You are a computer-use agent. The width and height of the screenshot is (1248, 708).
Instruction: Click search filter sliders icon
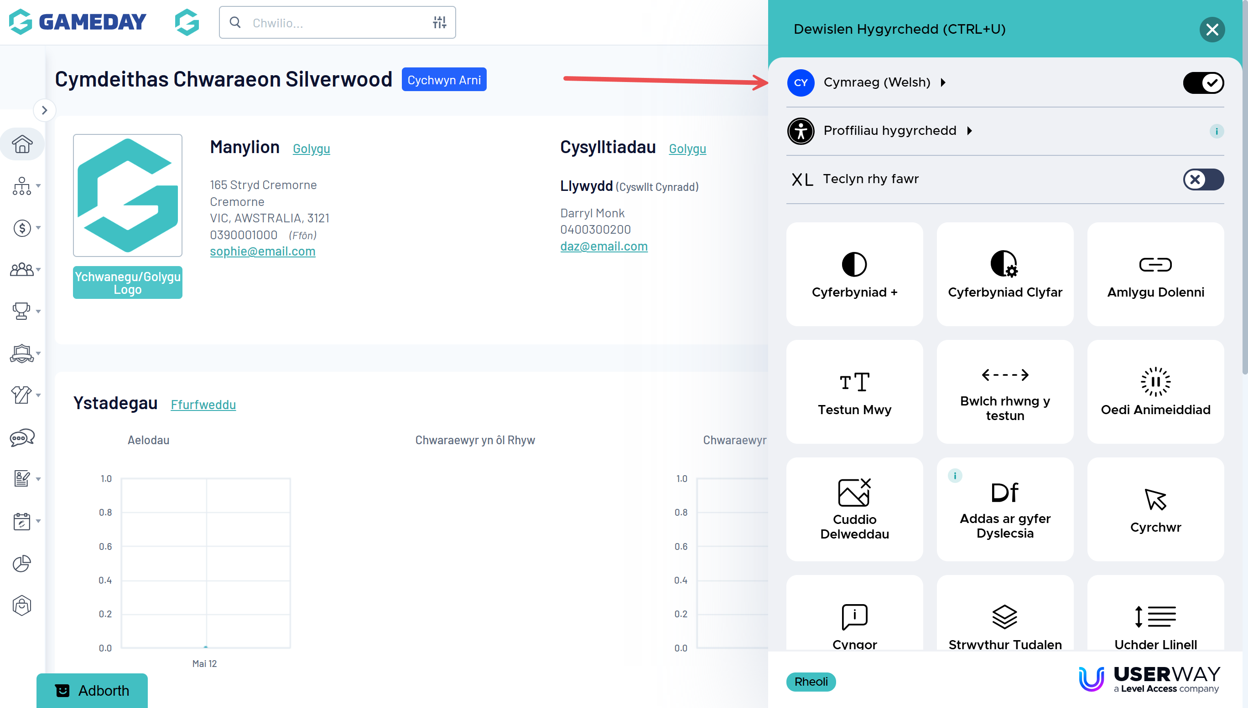439,22
